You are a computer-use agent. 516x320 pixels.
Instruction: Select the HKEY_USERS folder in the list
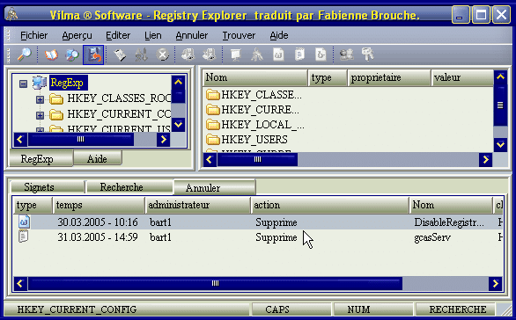point(247,140)
